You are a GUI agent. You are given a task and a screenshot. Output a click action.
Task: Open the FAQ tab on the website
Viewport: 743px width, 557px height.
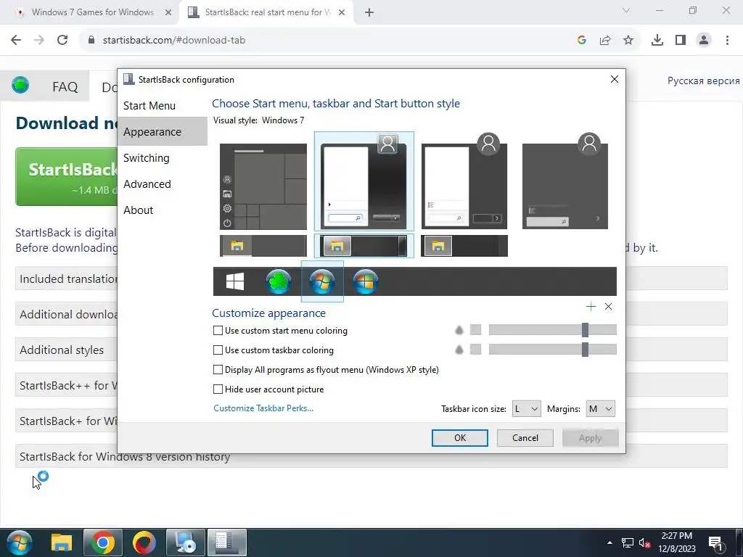pos(65,87)
